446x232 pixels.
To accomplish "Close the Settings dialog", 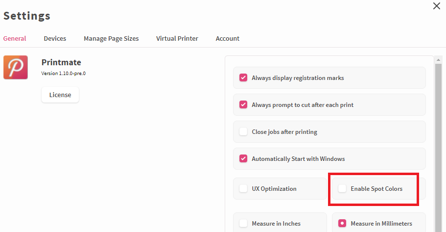I will pos(436,6).
